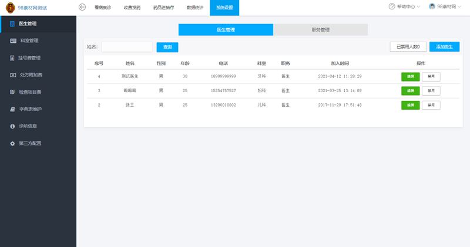Click the 添加医生 button

click(444, 47)
